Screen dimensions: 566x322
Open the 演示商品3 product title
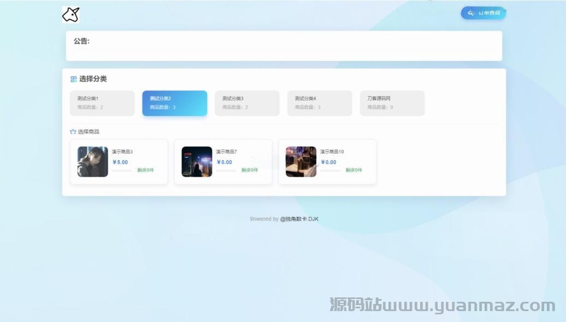pos(122,152)
